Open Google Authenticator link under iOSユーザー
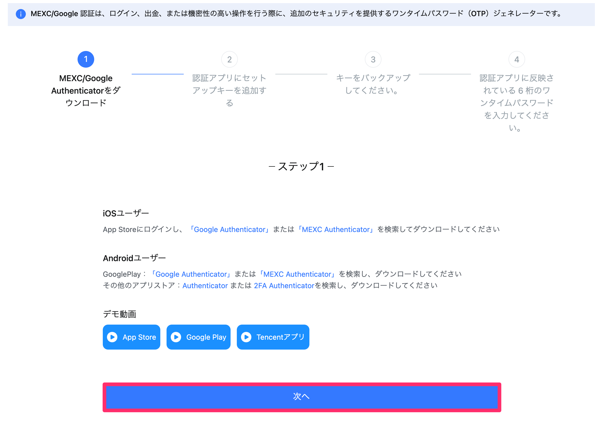The width and height of the screenshot is (598, 425). (x=230, y=229)
